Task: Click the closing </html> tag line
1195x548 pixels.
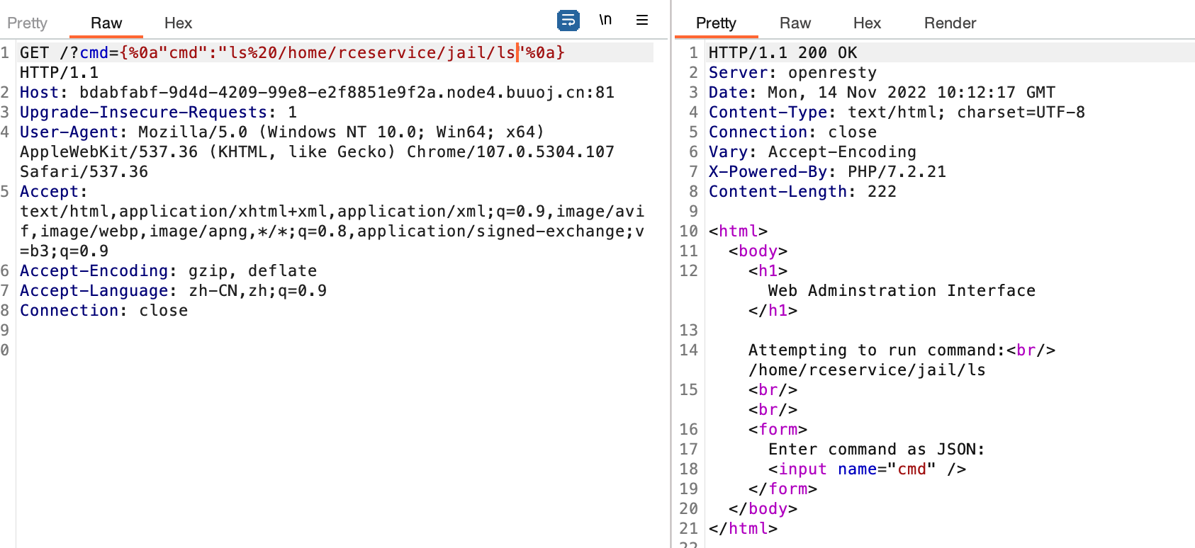Action: point(743,528)
